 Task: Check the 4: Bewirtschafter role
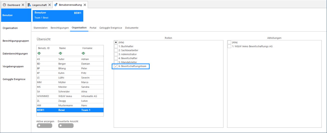pos(116,58)
